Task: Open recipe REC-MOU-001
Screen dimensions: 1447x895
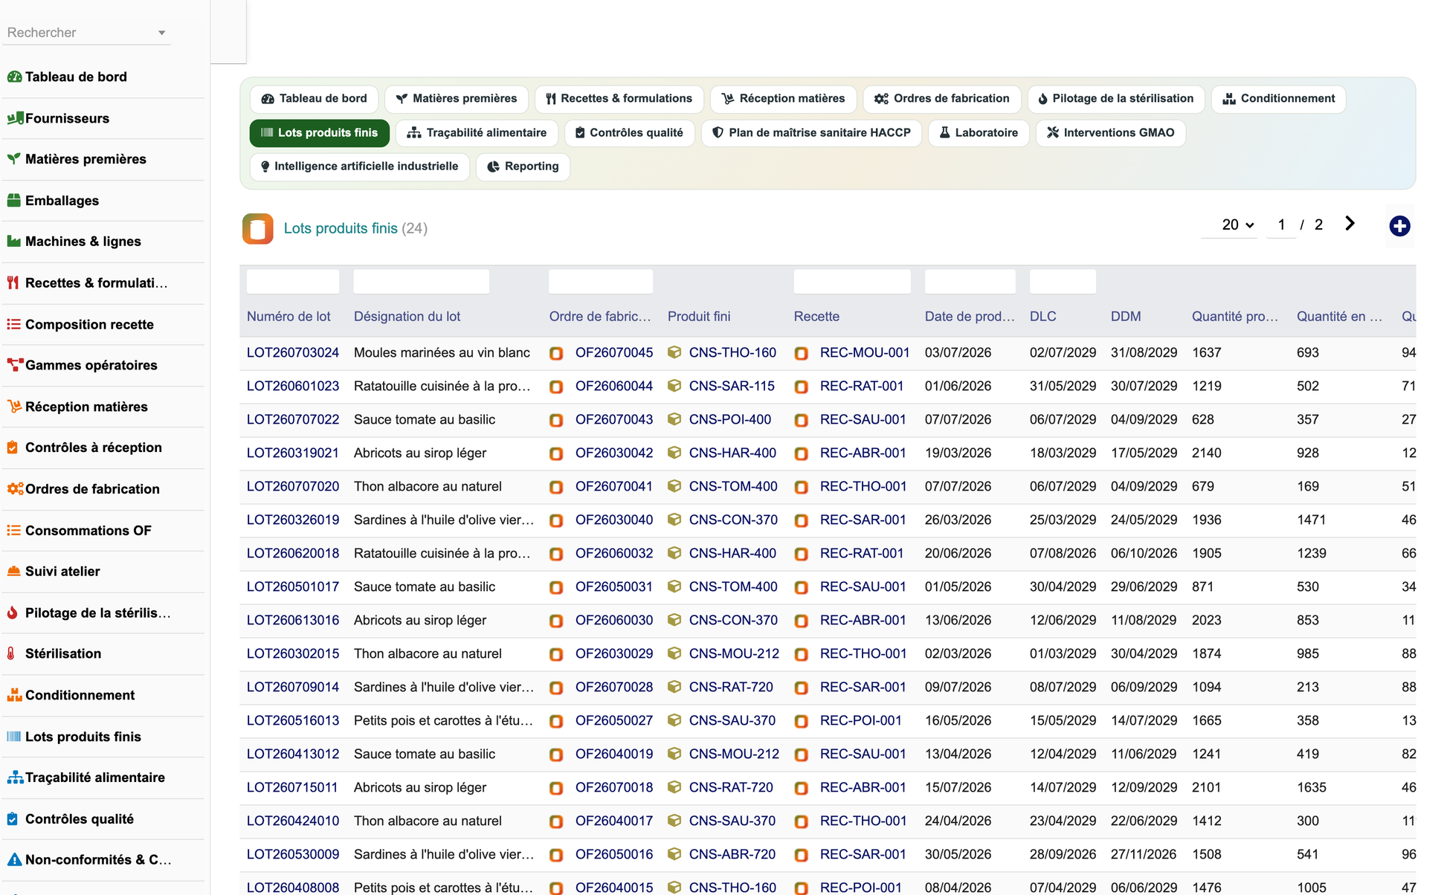Action: point(865,352)
